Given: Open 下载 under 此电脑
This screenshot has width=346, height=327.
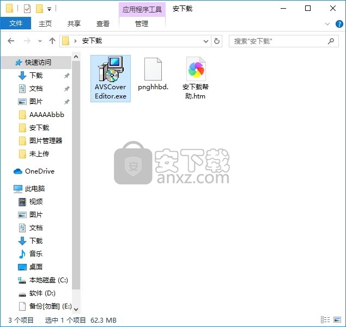Looking at the screenshot, I should point(36,241).
